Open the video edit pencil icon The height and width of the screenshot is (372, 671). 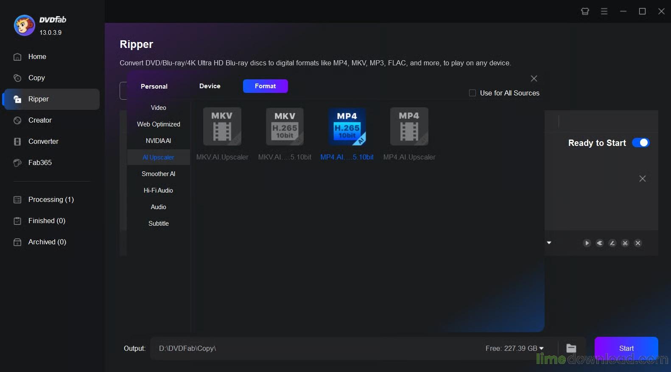tap(612, 243)
